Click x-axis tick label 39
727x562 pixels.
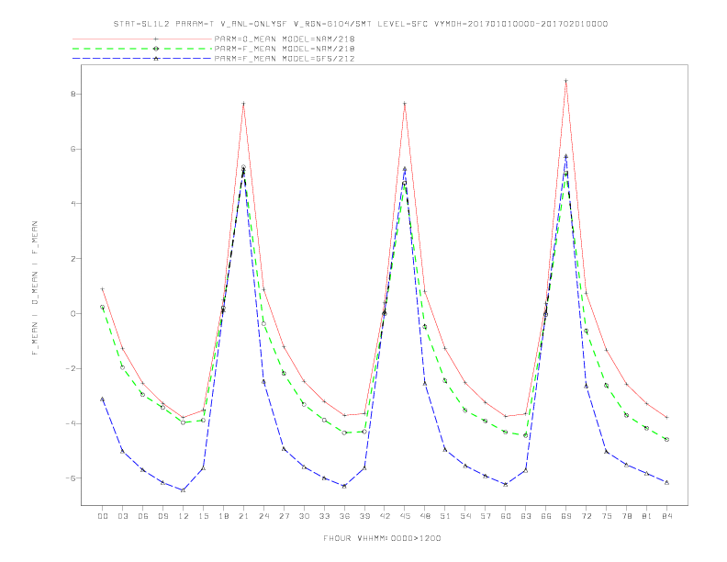[x=364, y=516]
